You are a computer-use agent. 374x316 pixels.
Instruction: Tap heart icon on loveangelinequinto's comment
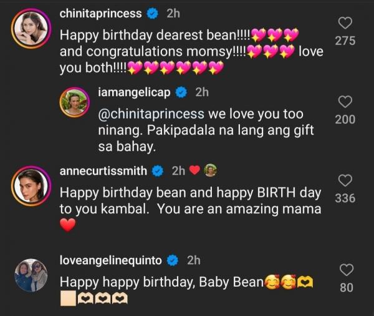click(347, 270)
